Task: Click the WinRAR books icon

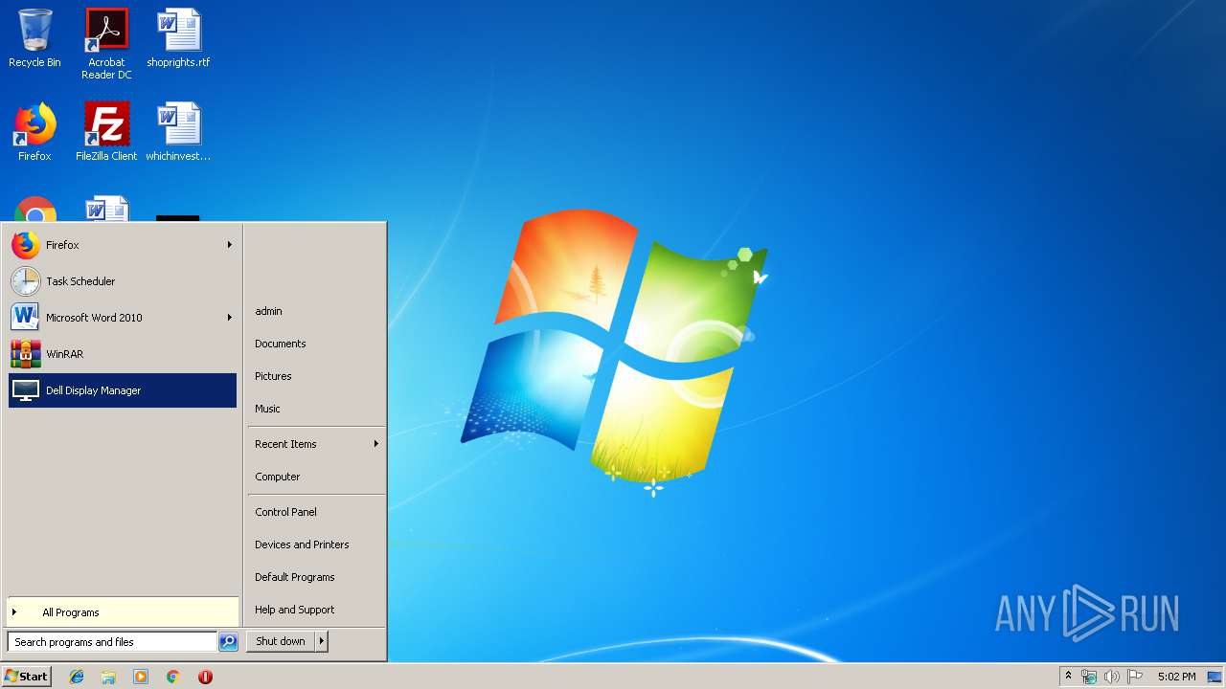Action: 26,354
